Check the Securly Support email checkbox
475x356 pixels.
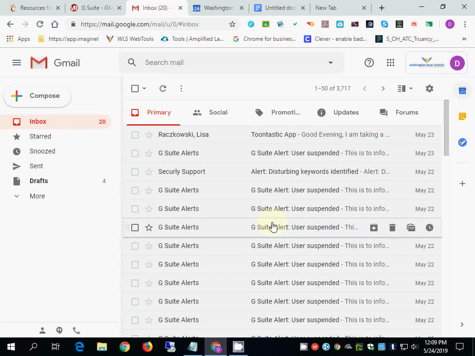135,172
